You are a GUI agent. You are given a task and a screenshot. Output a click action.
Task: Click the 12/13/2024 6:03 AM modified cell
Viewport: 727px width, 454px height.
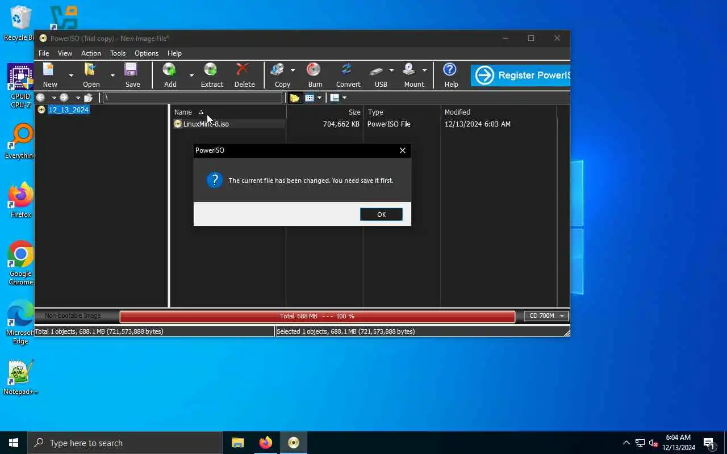click(477, 124)
